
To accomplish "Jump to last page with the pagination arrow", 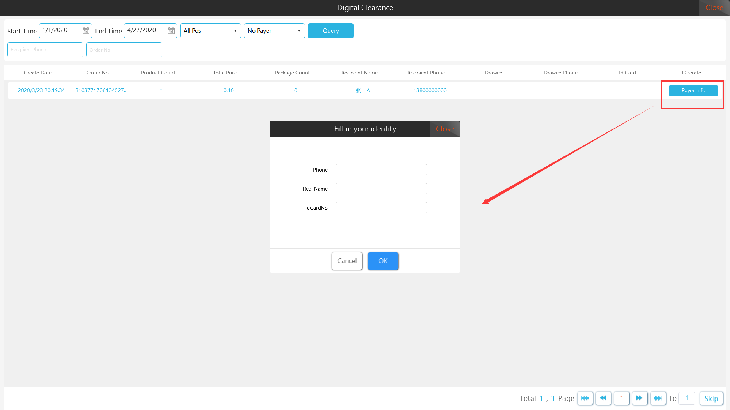I will tap(658, 398).
